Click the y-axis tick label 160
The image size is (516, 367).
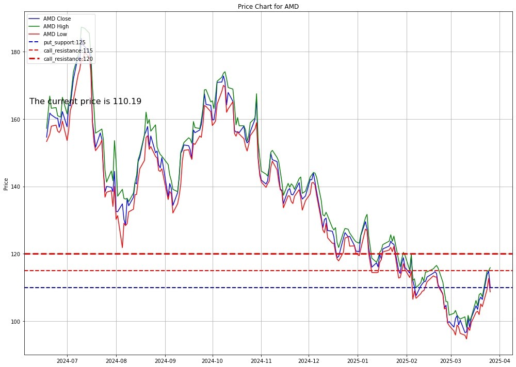click(x=15, y=120)
